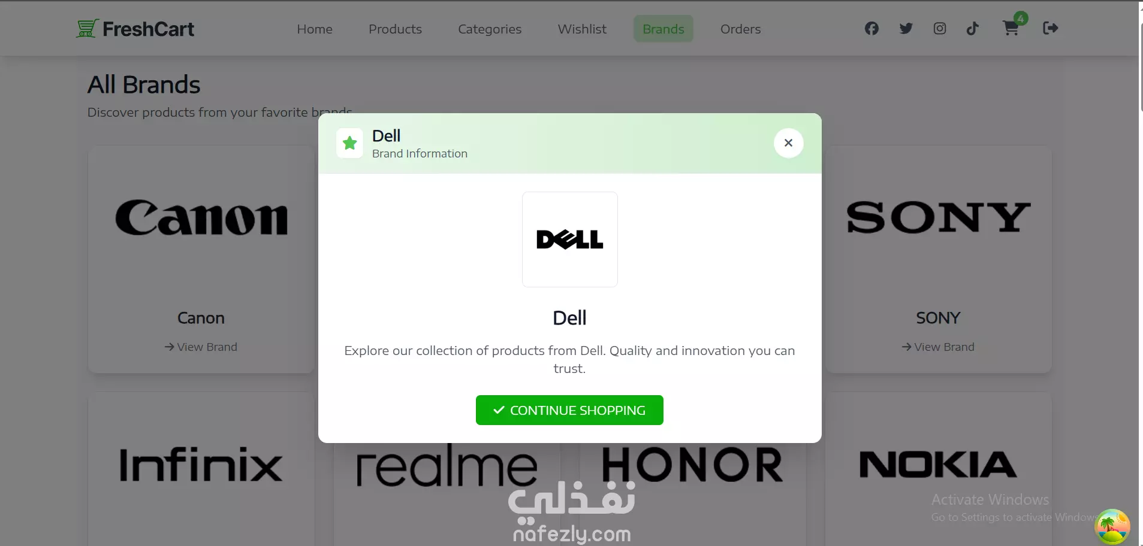Screen dimensions: 1143x546
Task: Open the Twitter social icon
Action: 906,28
